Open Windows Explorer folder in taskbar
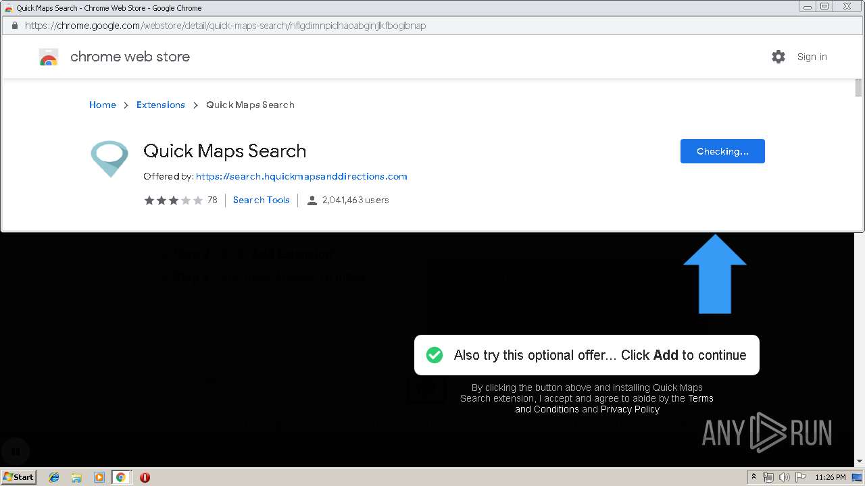Screen dimensions: 865x486 [x=76, y=477]
